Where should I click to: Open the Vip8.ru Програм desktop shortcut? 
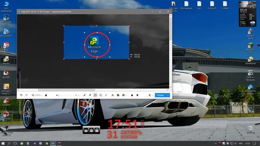pos(250,75)
